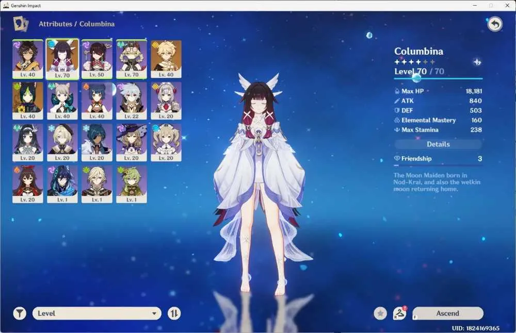Select the witch hat Lv. 20 portrait

(131, 142)
